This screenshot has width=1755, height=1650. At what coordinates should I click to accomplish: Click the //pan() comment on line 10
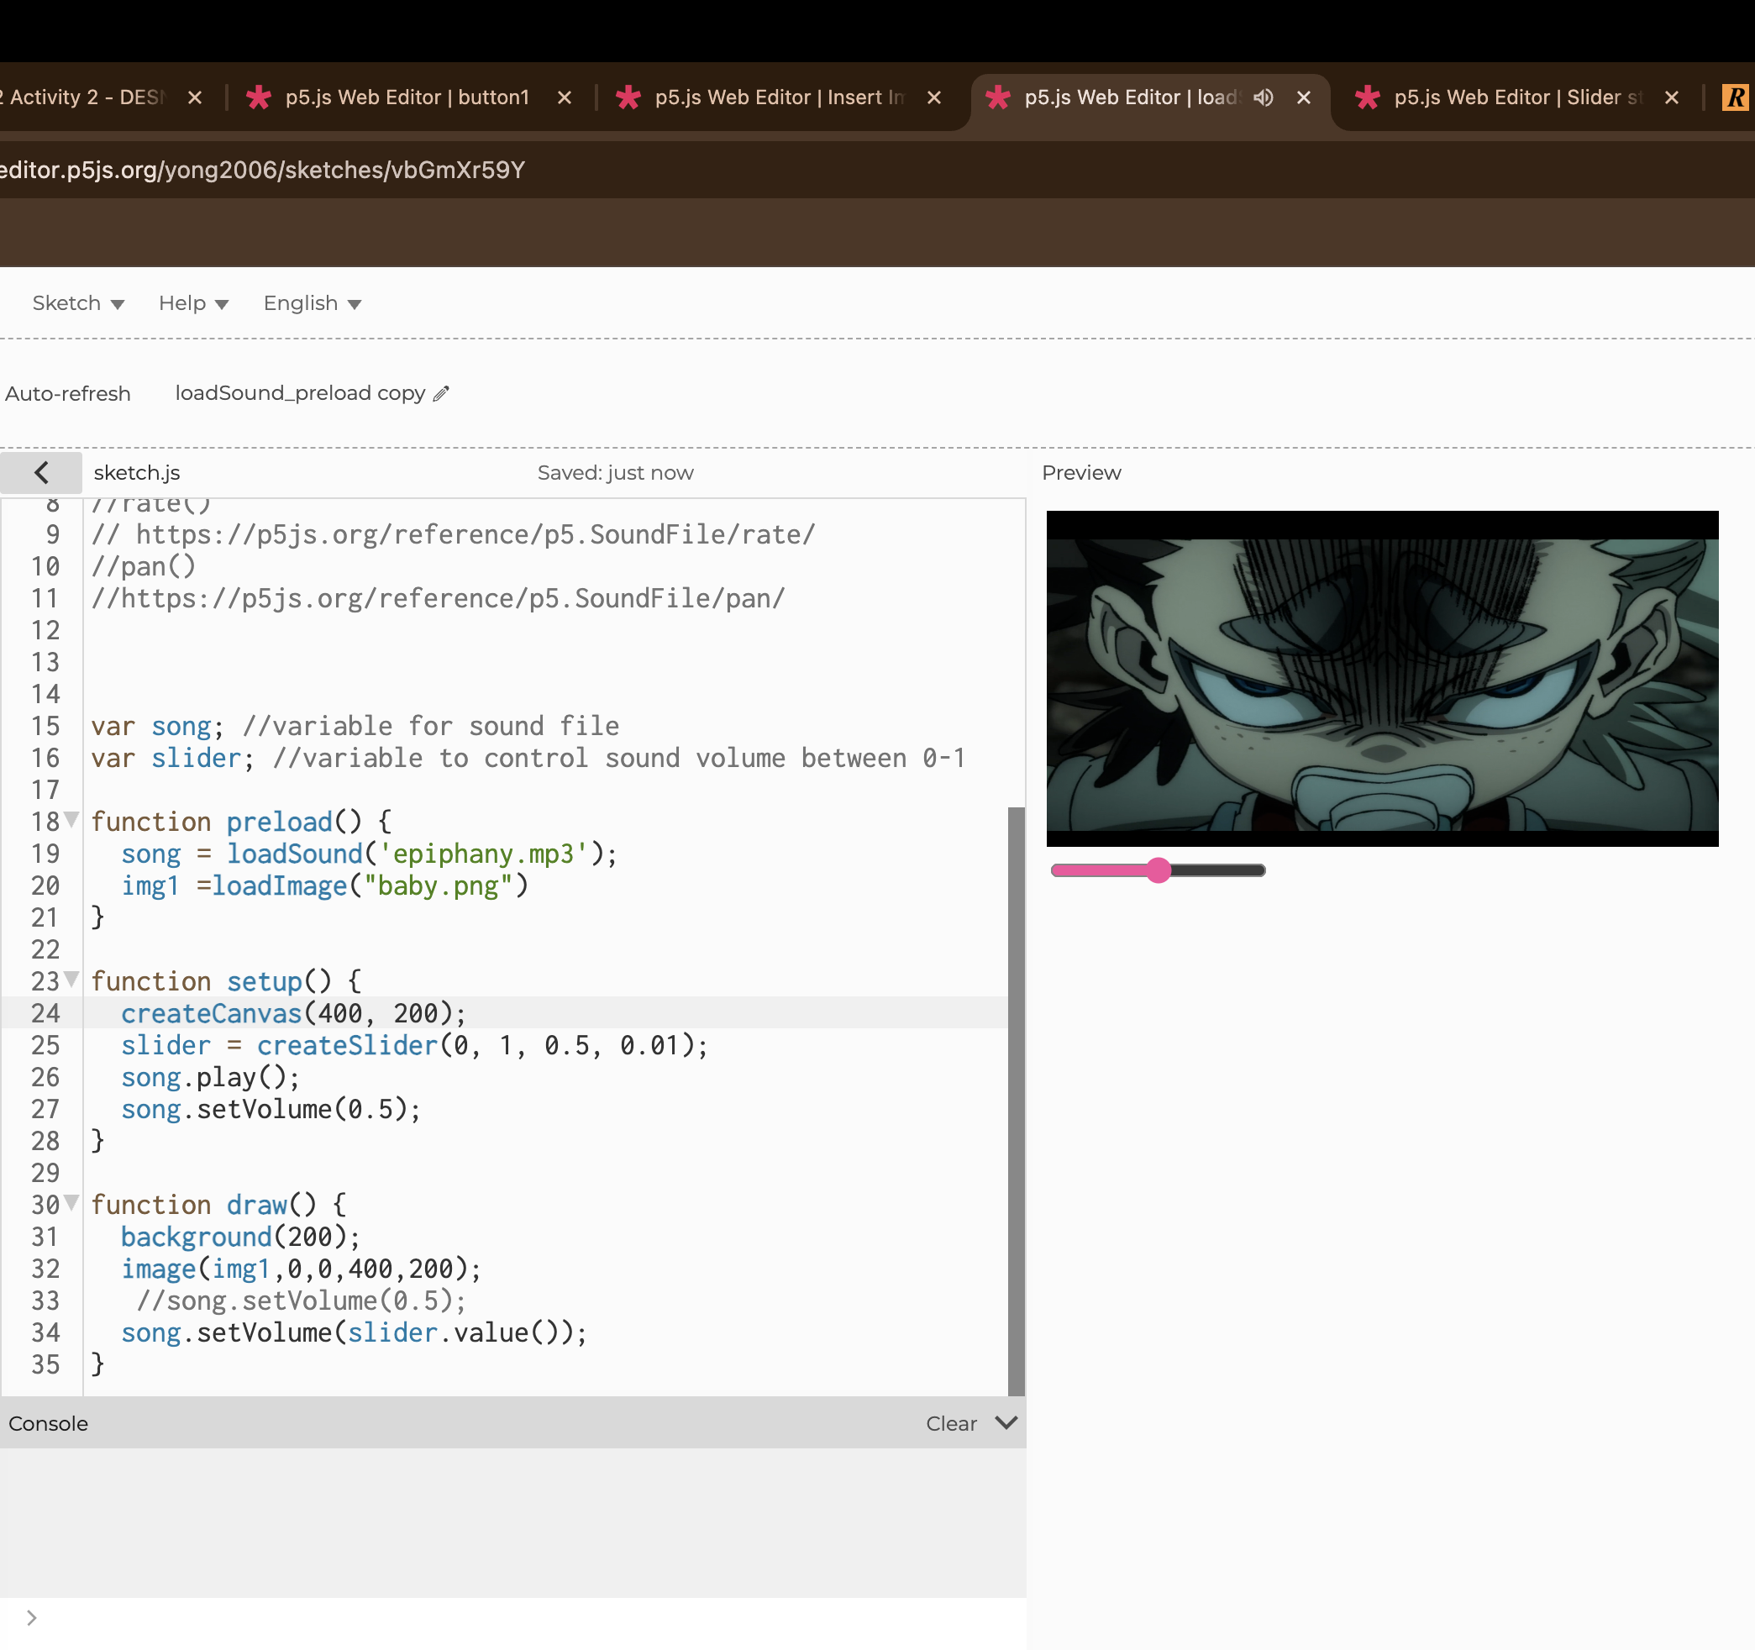[x=143, y=566]
